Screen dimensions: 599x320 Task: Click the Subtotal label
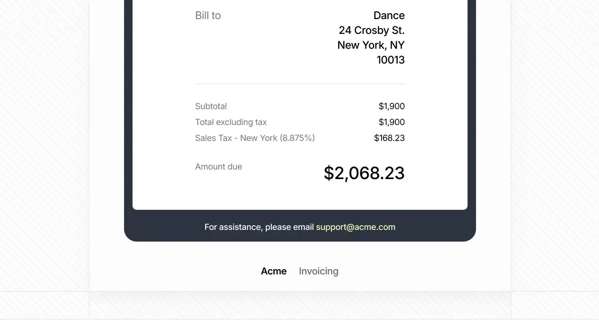(211, 106)
